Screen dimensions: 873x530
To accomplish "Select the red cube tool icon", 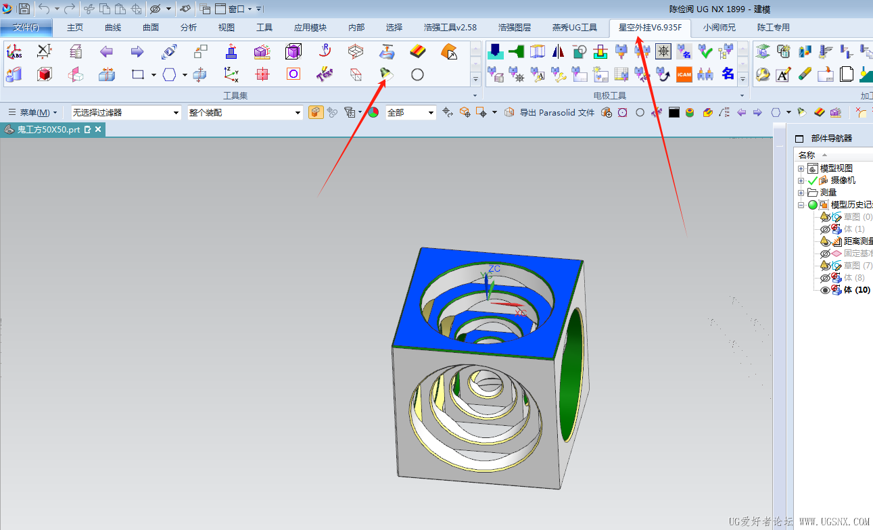I will tap(45, 74).
